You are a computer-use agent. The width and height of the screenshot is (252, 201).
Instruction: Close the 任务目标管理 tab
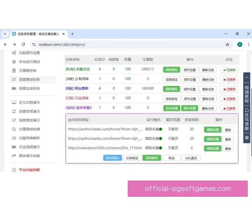(63, 34)
